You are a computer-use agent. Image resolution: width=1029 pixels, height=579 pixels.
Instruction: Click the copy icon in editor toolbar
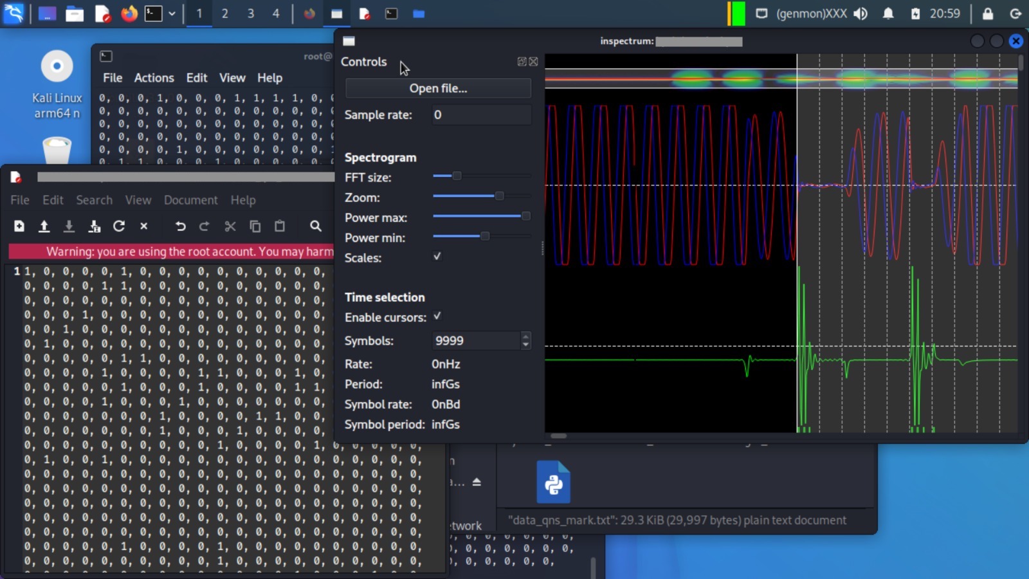(255, 226)
